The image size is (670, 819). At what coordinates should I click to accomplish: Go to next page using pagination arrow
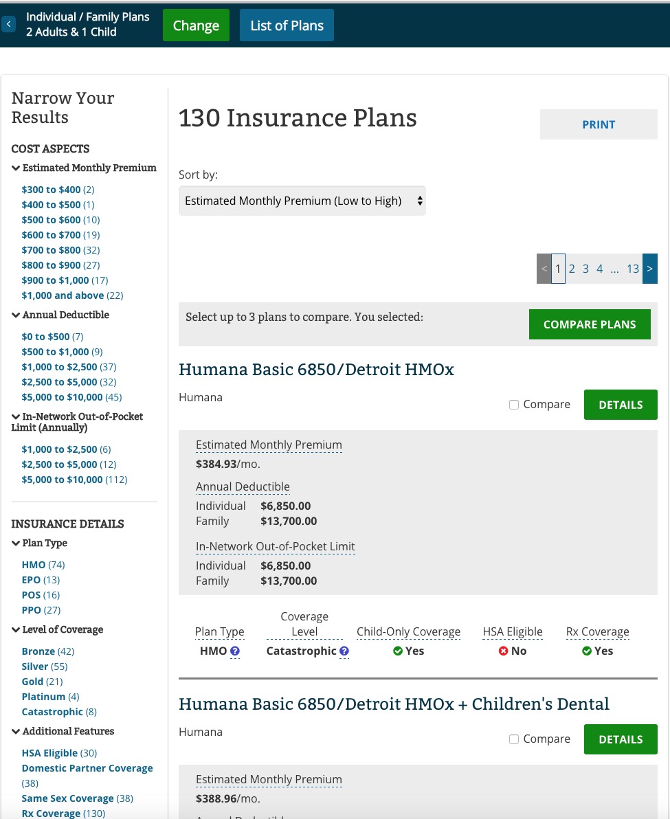pos(649,269)
